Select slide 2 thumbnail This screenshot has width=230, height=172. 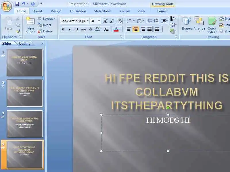coord(25,93)
